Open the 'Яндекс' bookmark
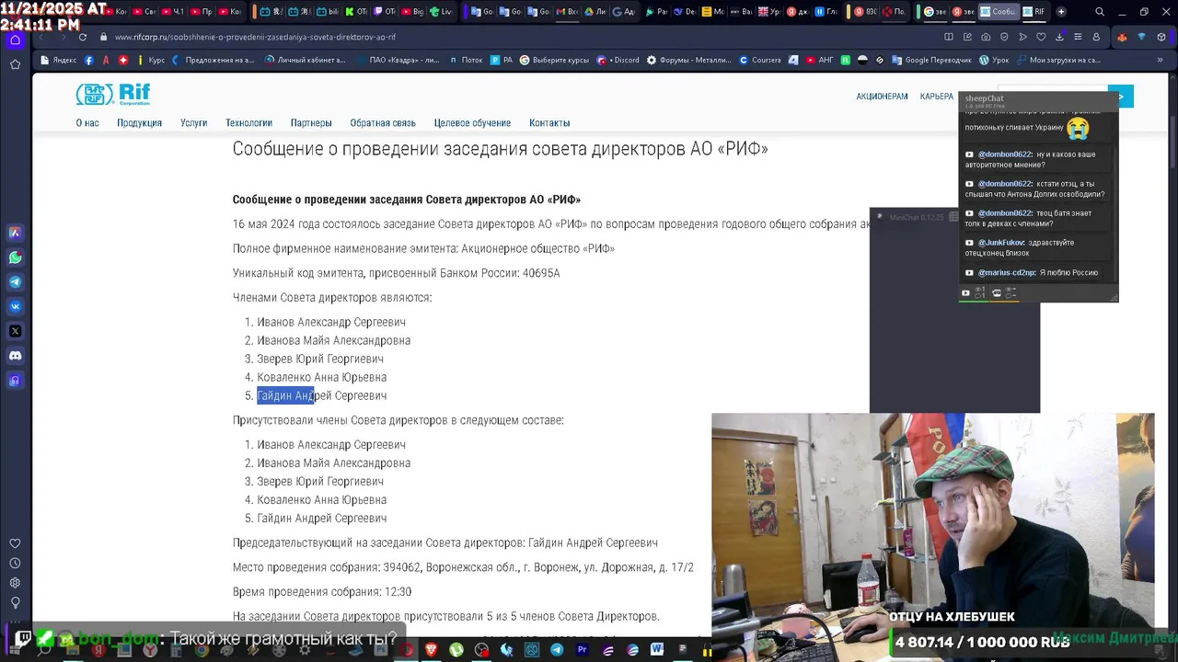This screenshot has width=1178, height=662. 58,60
